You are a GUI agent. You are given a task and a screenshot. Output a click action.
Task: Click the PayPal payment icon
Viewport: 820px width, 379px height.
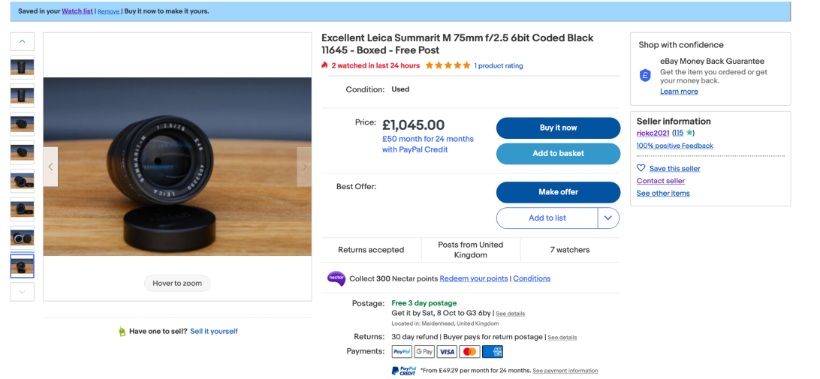tap(402, 351)
